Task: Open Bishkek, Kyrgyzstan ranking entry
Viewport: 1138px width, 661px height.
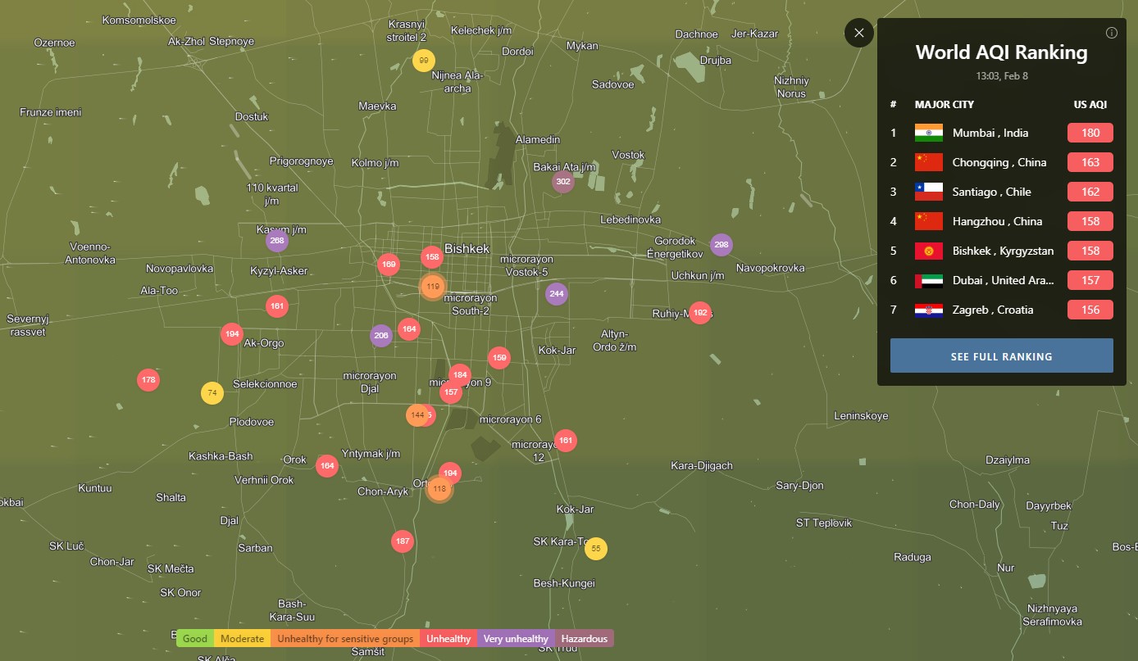Action: (x=1002, y=251)
